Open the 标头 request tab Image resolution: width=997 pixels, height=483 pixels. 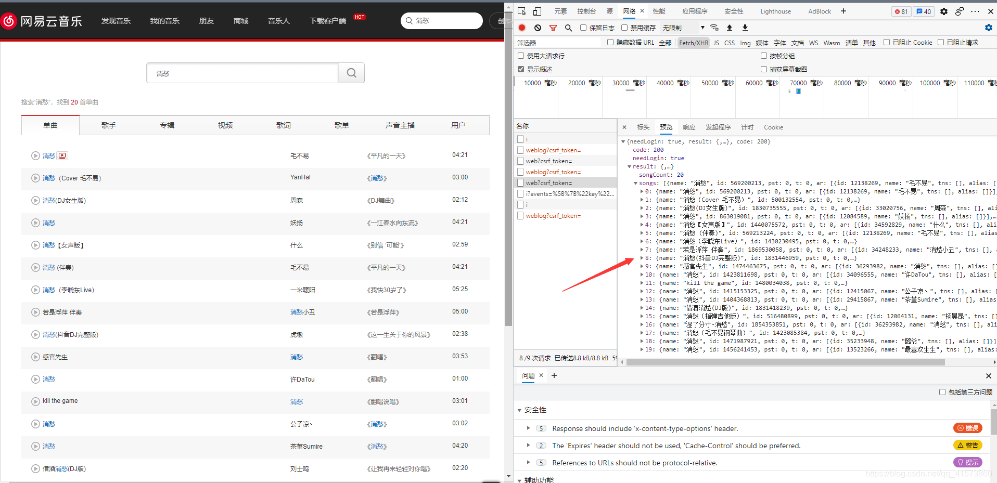pyautogui.click(x=643, y=127)
